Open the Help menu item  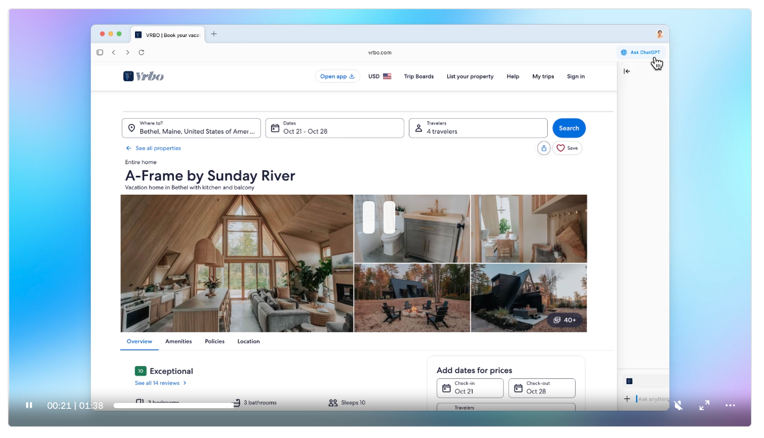click(x=513, y=77)
